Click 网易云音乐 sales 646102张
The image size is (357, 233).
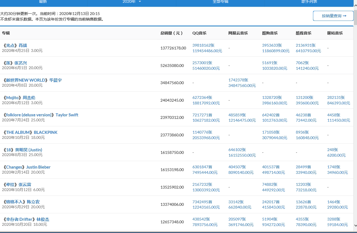click(x=237, y=150)
